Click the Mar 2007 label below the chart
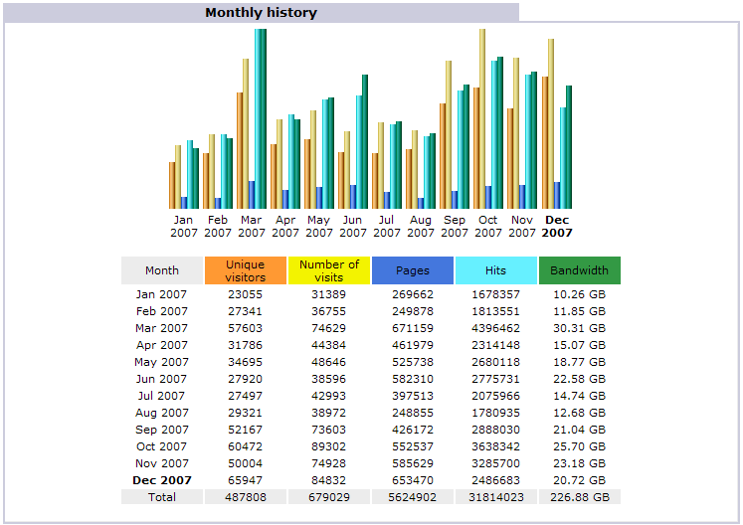Image resolution: width=743 pixels, height=525 pixels. pos(252,226)
